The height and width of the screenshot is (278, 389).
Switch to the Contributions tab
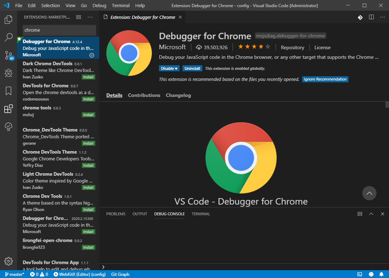(x=144, y=95)
